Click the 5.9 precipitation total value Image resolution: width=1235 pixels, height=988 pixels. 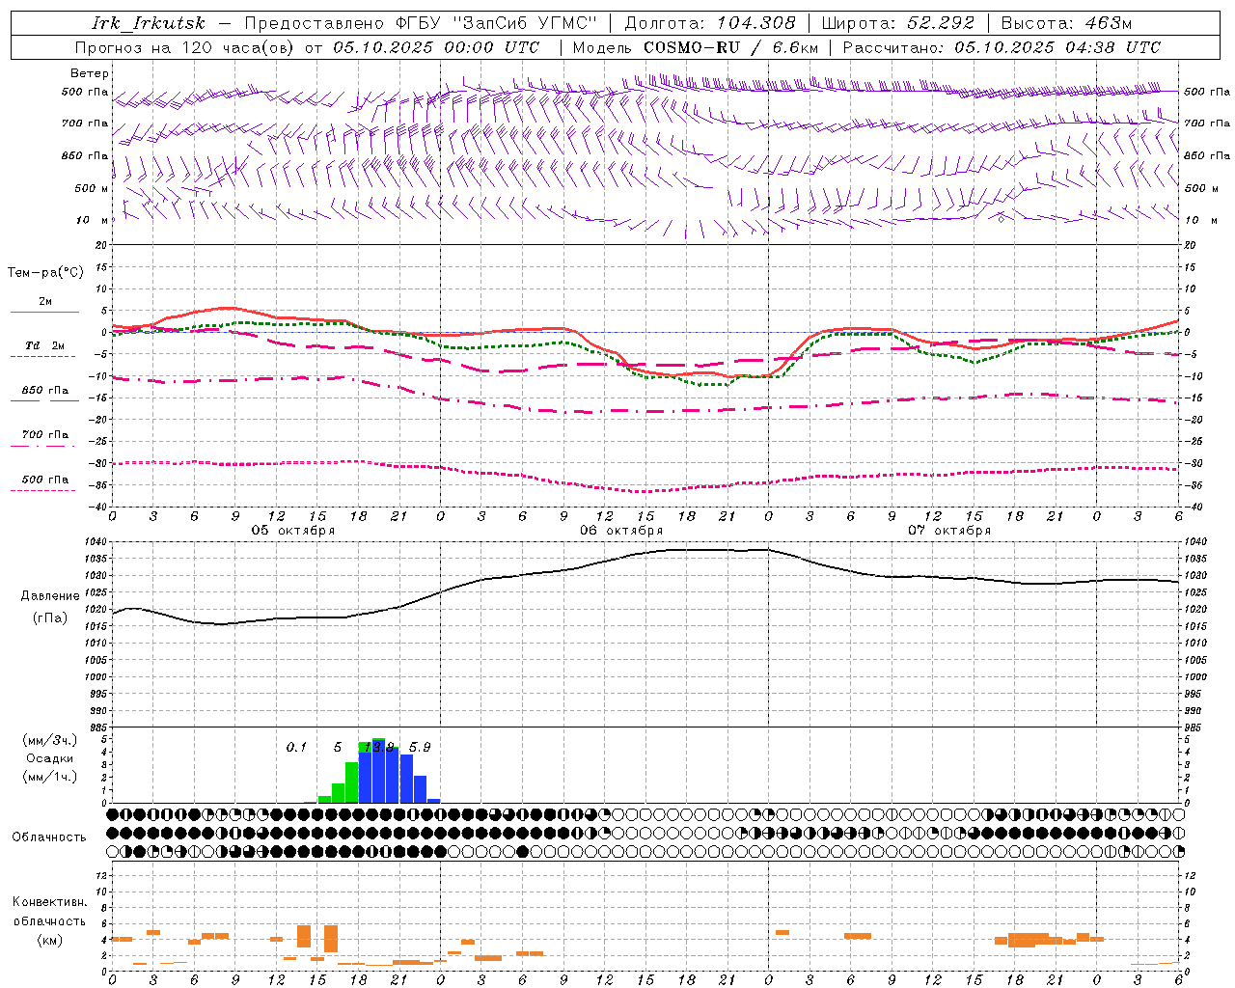click(x=420, y=748)
